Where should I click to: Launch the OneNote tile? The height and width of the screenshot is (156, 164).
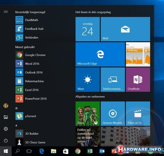(138, 80)
